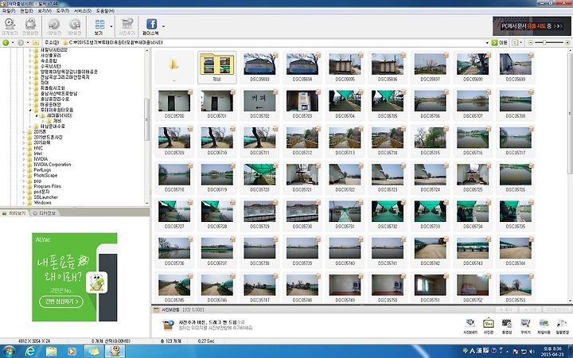Image resolution: width=573 pixels, height=358 pixels.
Task: Launch Internet Explorer from taskbar
Action: pos(30,351)
